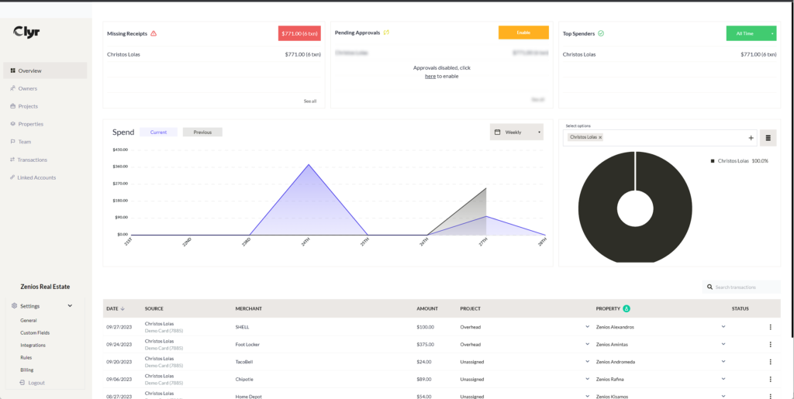Click the plus icon in Select options
794x399 pixels.
[x=751, y=138]
